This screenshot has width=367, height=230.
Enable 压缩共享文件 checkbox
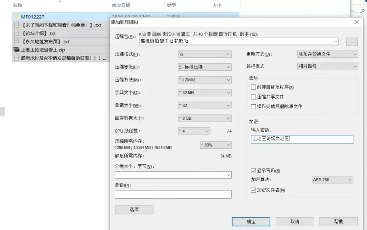[x=253, y=97]
